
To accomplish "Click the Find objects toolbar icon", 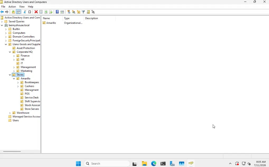I will tap(88, 12).
